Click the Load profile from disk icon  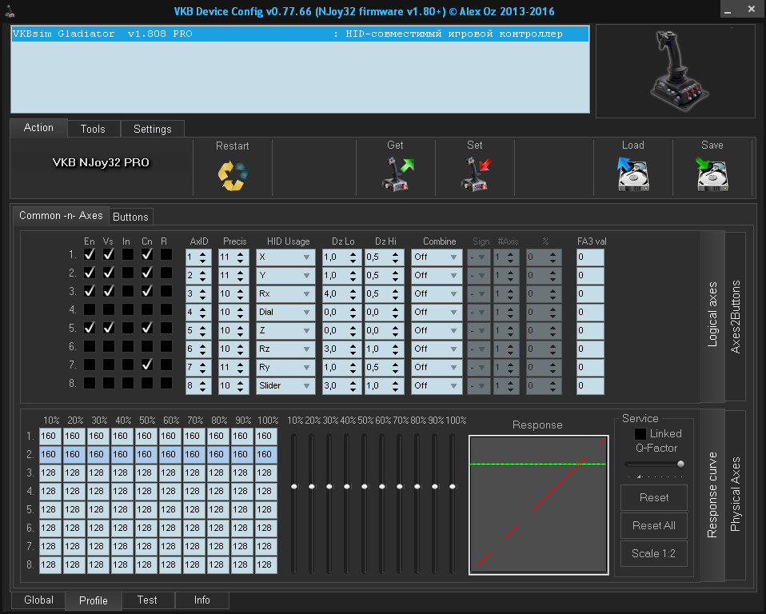633,174
